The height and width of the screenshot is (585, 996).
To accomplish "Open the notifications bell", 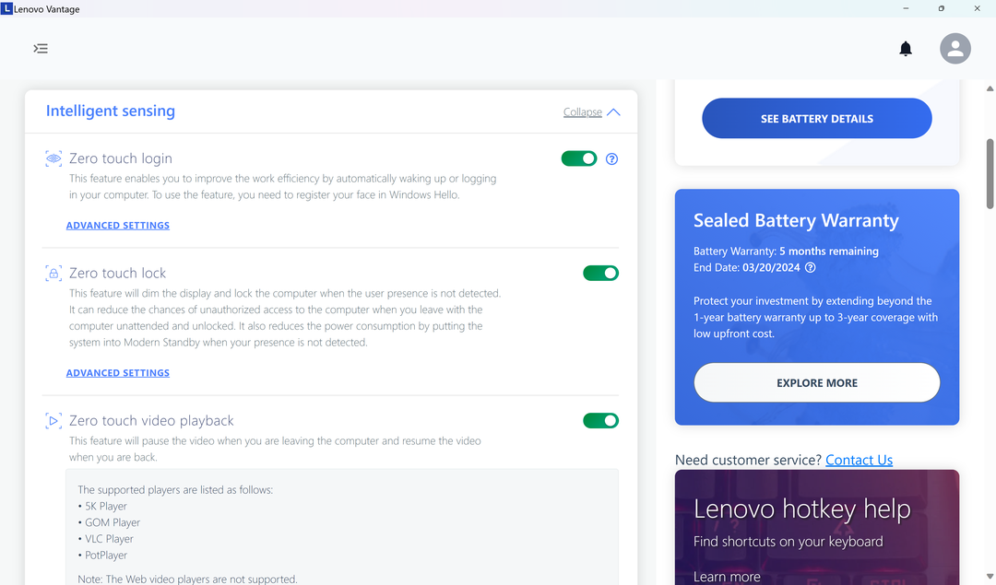I will click(906, 49).
